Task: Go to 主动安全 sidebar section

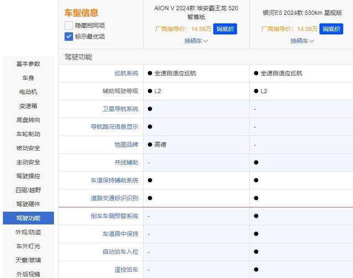Action: (28, 162)
